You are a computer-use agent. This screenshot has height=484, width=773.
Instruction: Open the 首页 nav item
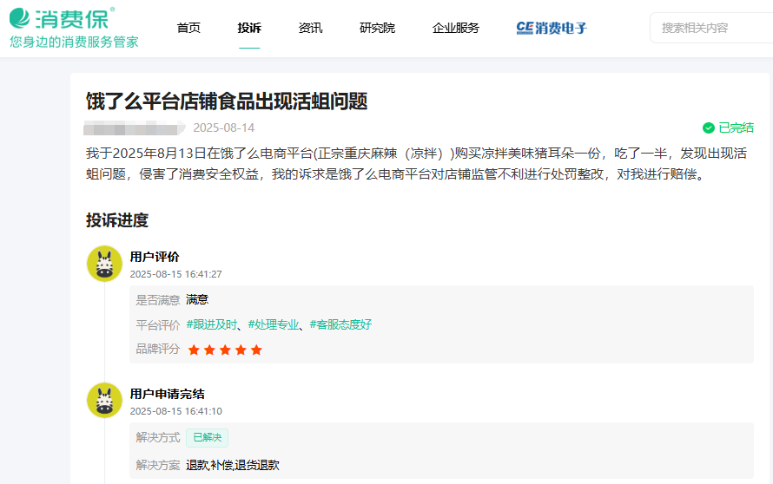pyautogui.click(x=188, y=28)
